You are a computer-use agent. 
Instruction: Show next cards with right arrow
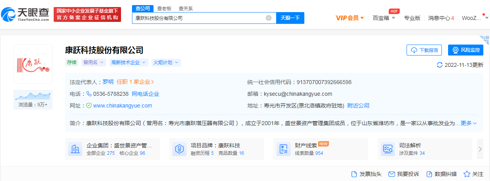pos(480,149)
